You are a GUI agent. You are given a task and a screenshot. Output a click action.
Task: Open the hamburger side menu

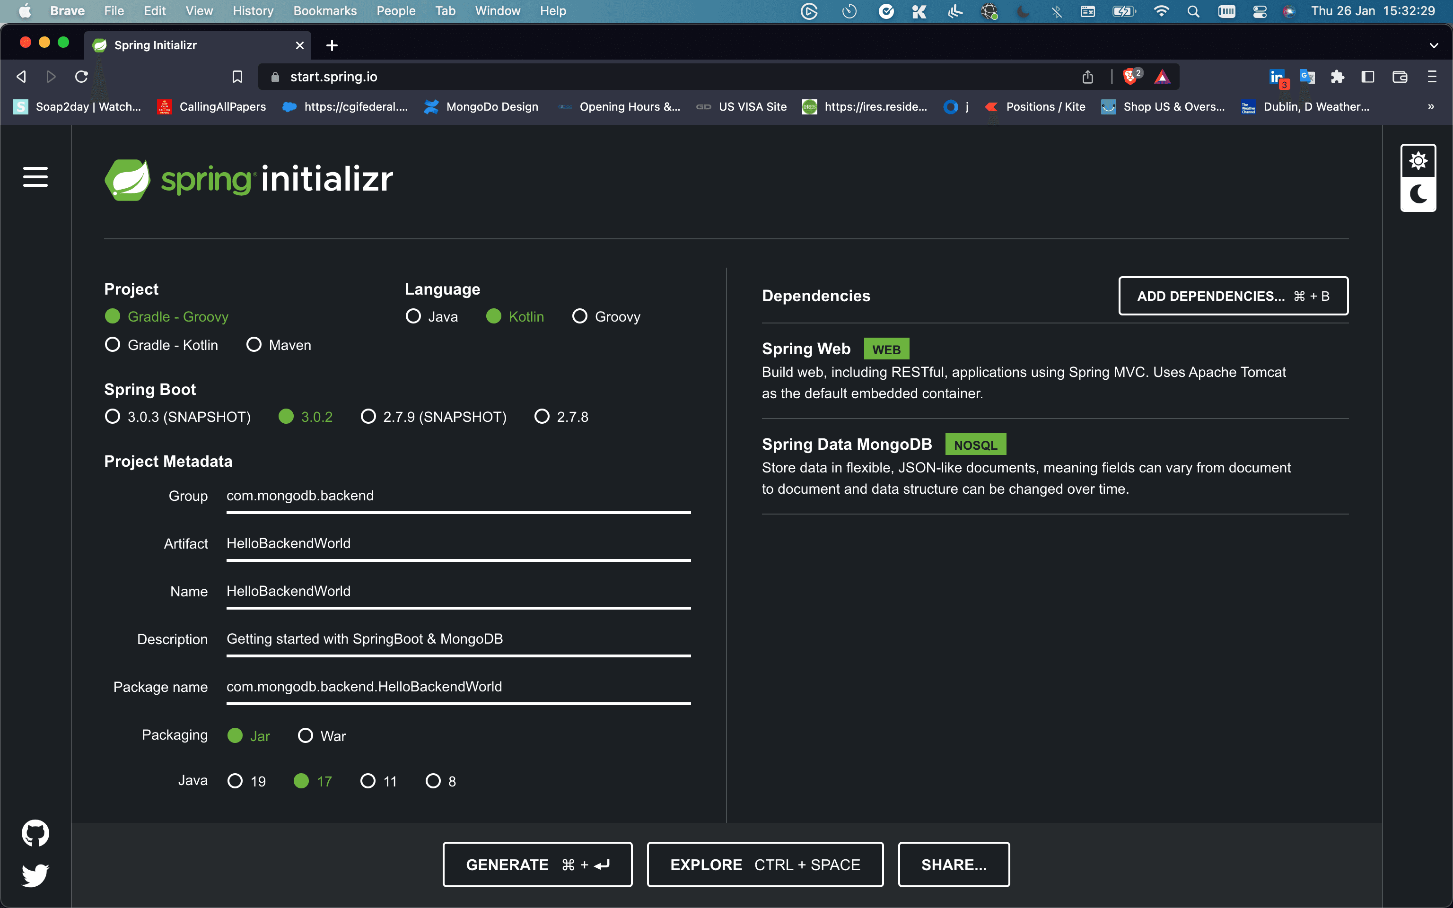[35, 176]
